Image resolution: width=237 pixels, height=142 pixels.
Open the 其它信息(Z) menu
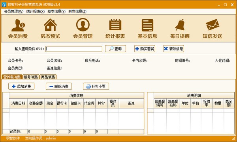[77, 11]
